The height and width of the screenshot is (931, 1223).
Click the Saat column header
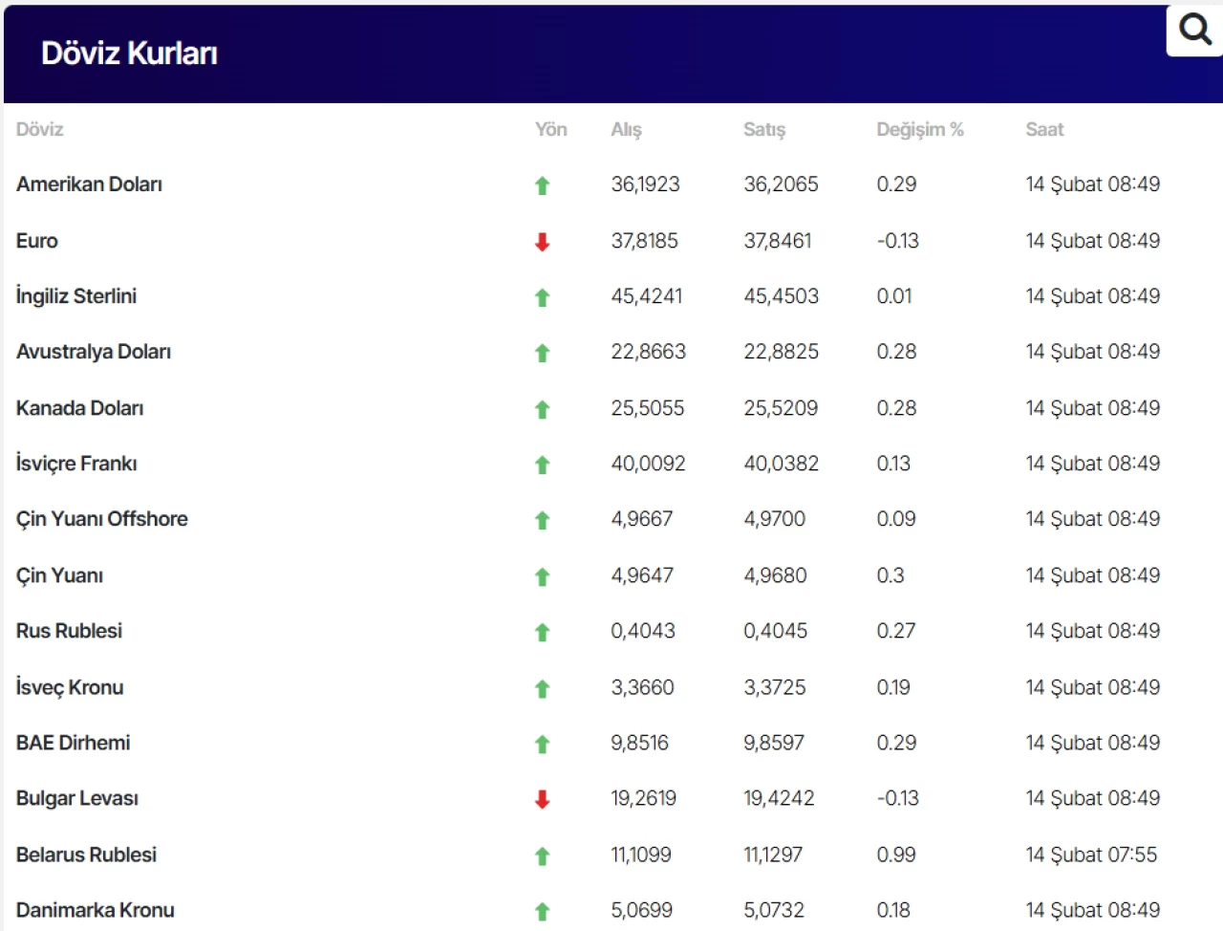coord(1043,130)
